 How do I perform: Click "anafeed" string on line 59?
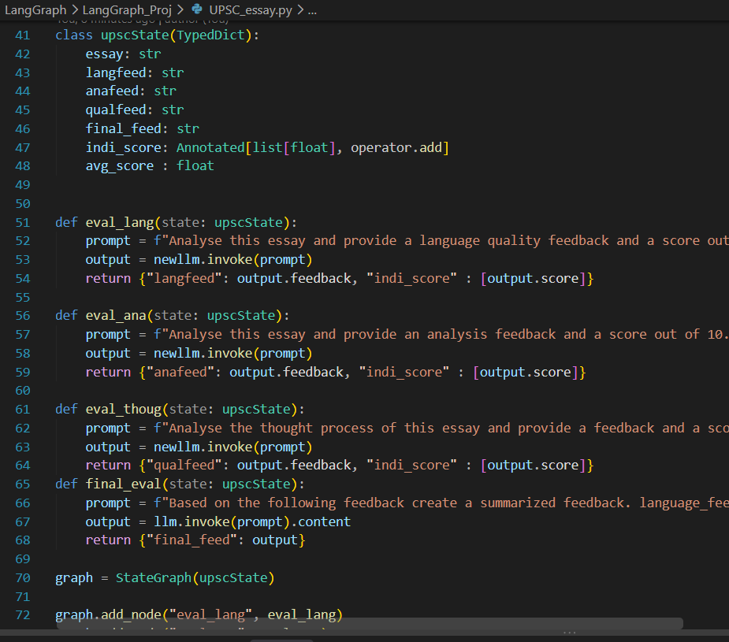pos(180,372)
